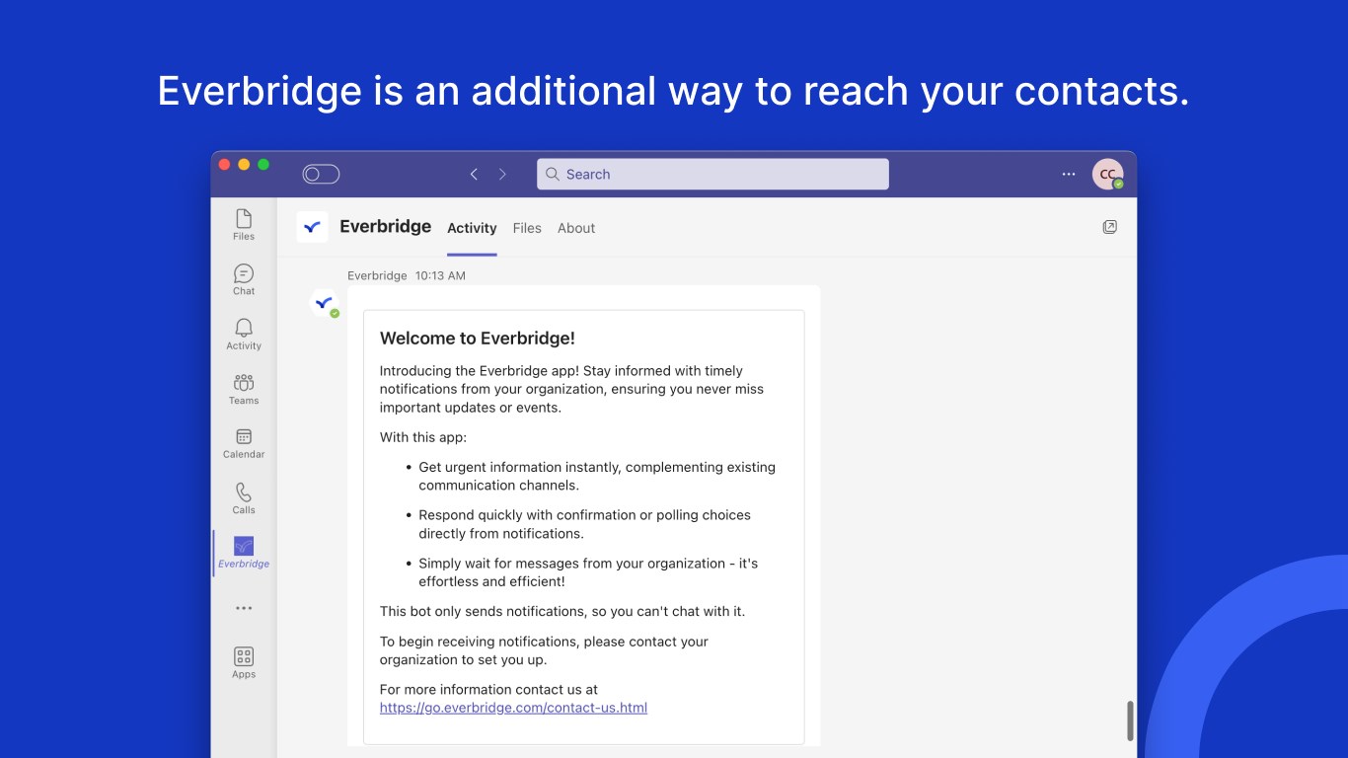Switch to the Files tab

coord(527,228)
